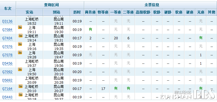Click arrival 昆山南 20:28 for D5692
The height and width of the screenshot is (102, 217).
59,80
